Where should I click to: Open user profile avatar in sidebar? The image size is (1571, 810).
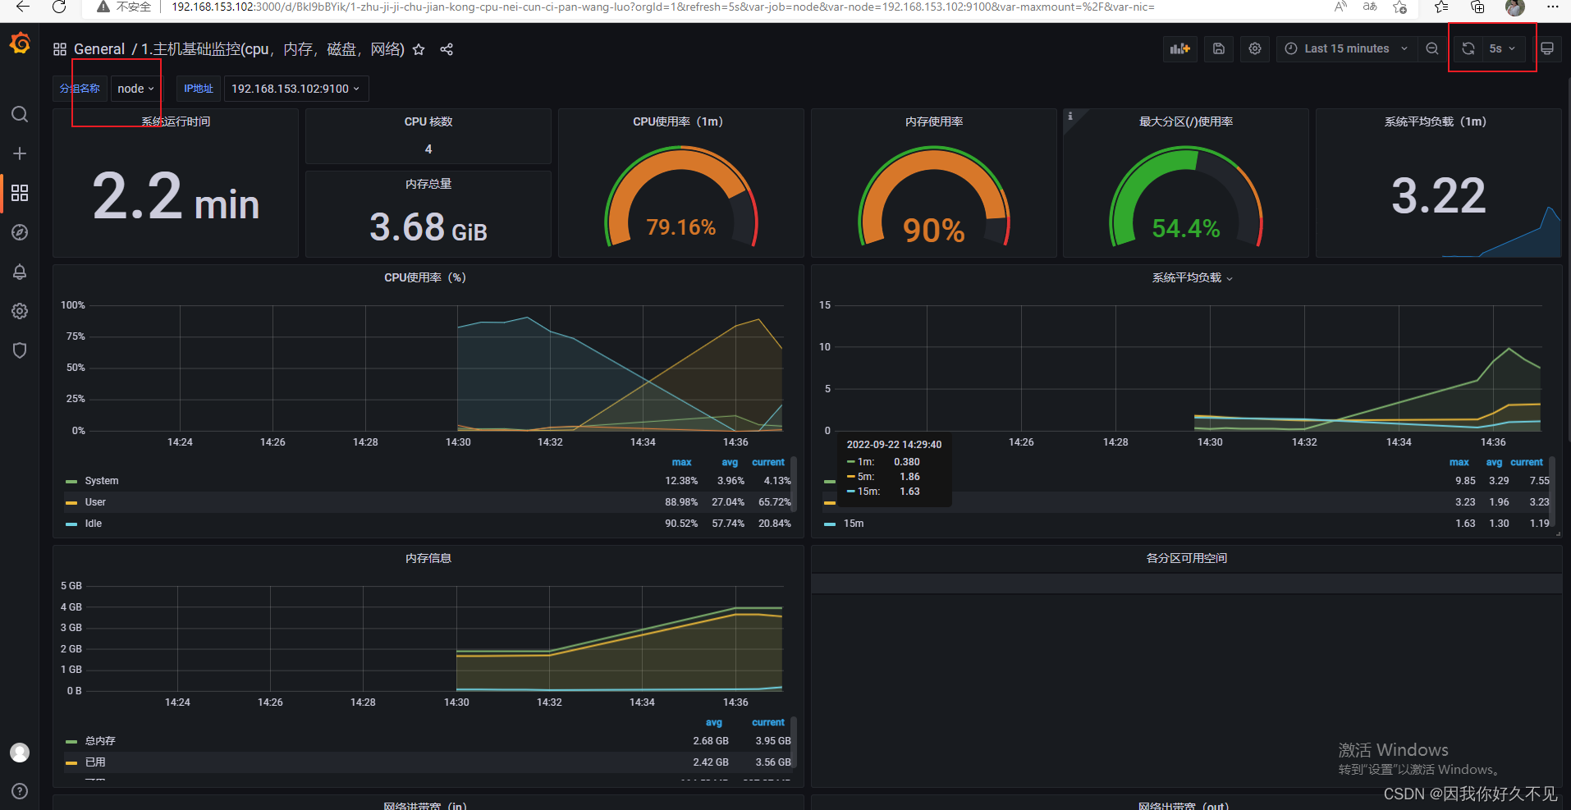[x=20, y=753]
